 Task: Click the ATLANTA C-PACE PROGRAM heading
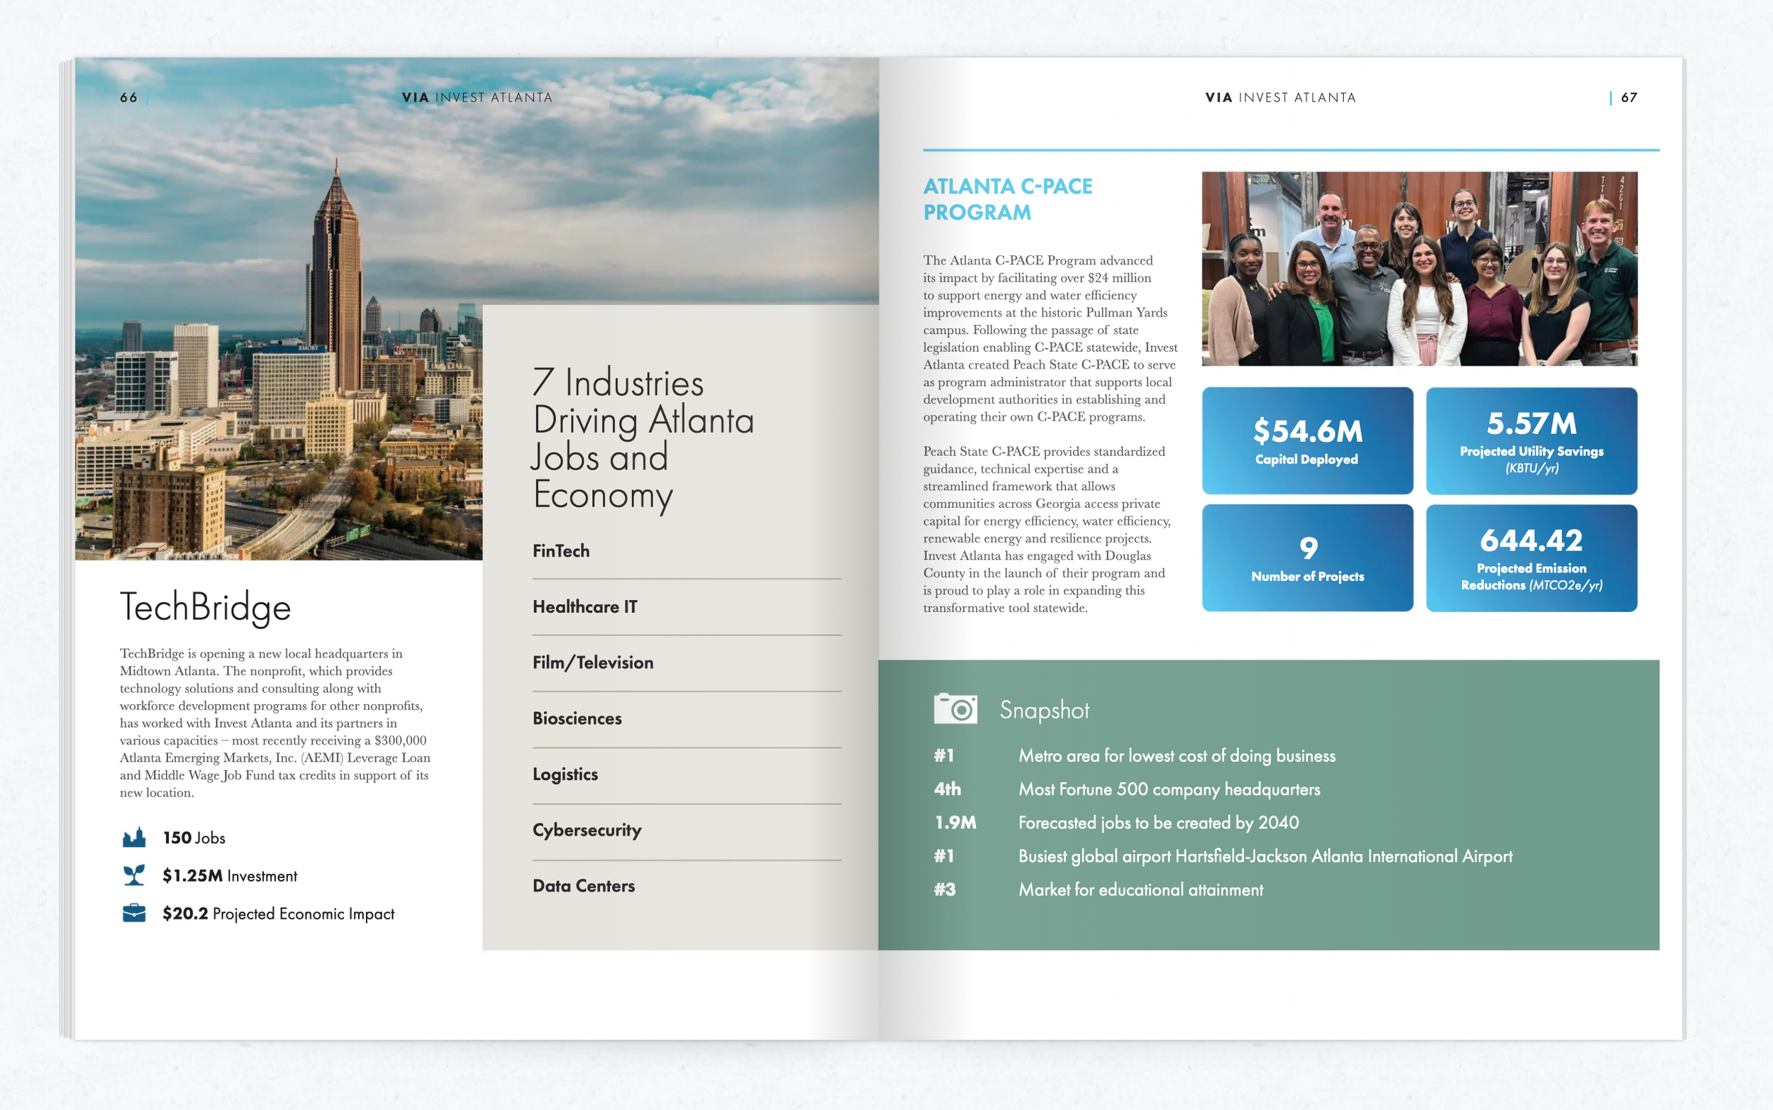click(1008, 199)
